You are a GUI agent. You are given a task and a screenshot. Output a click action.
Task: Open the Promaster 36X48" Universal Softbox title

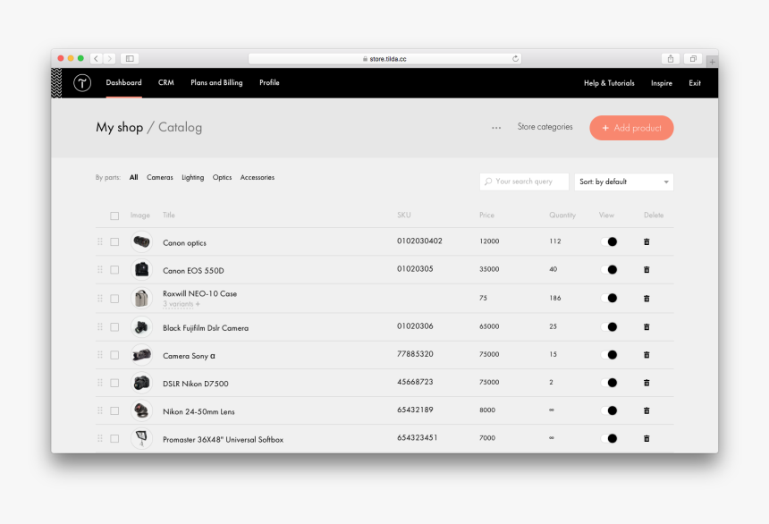tap(224, 440)
